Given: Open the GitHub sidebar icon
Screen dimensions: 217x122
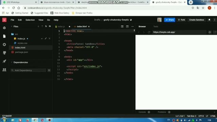Looking at the screenshot, I should tap(4, 53).
